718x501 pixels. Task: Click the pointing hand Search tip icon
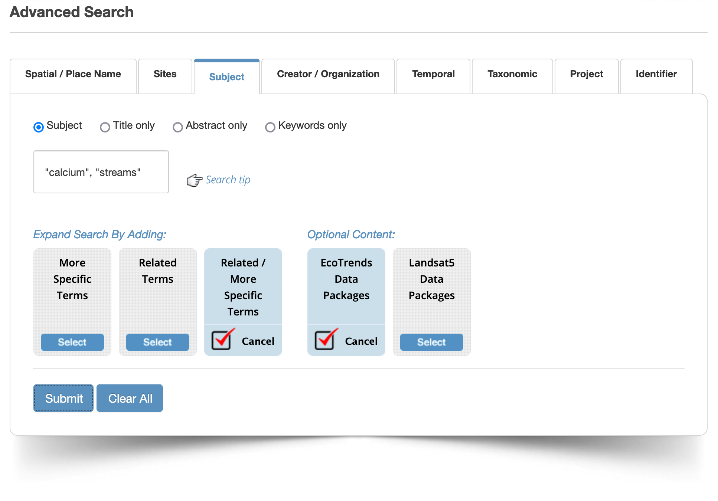click(x=195, y=180)
